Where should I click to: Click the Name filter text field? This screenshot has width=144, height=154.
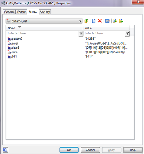coord(43,33)
